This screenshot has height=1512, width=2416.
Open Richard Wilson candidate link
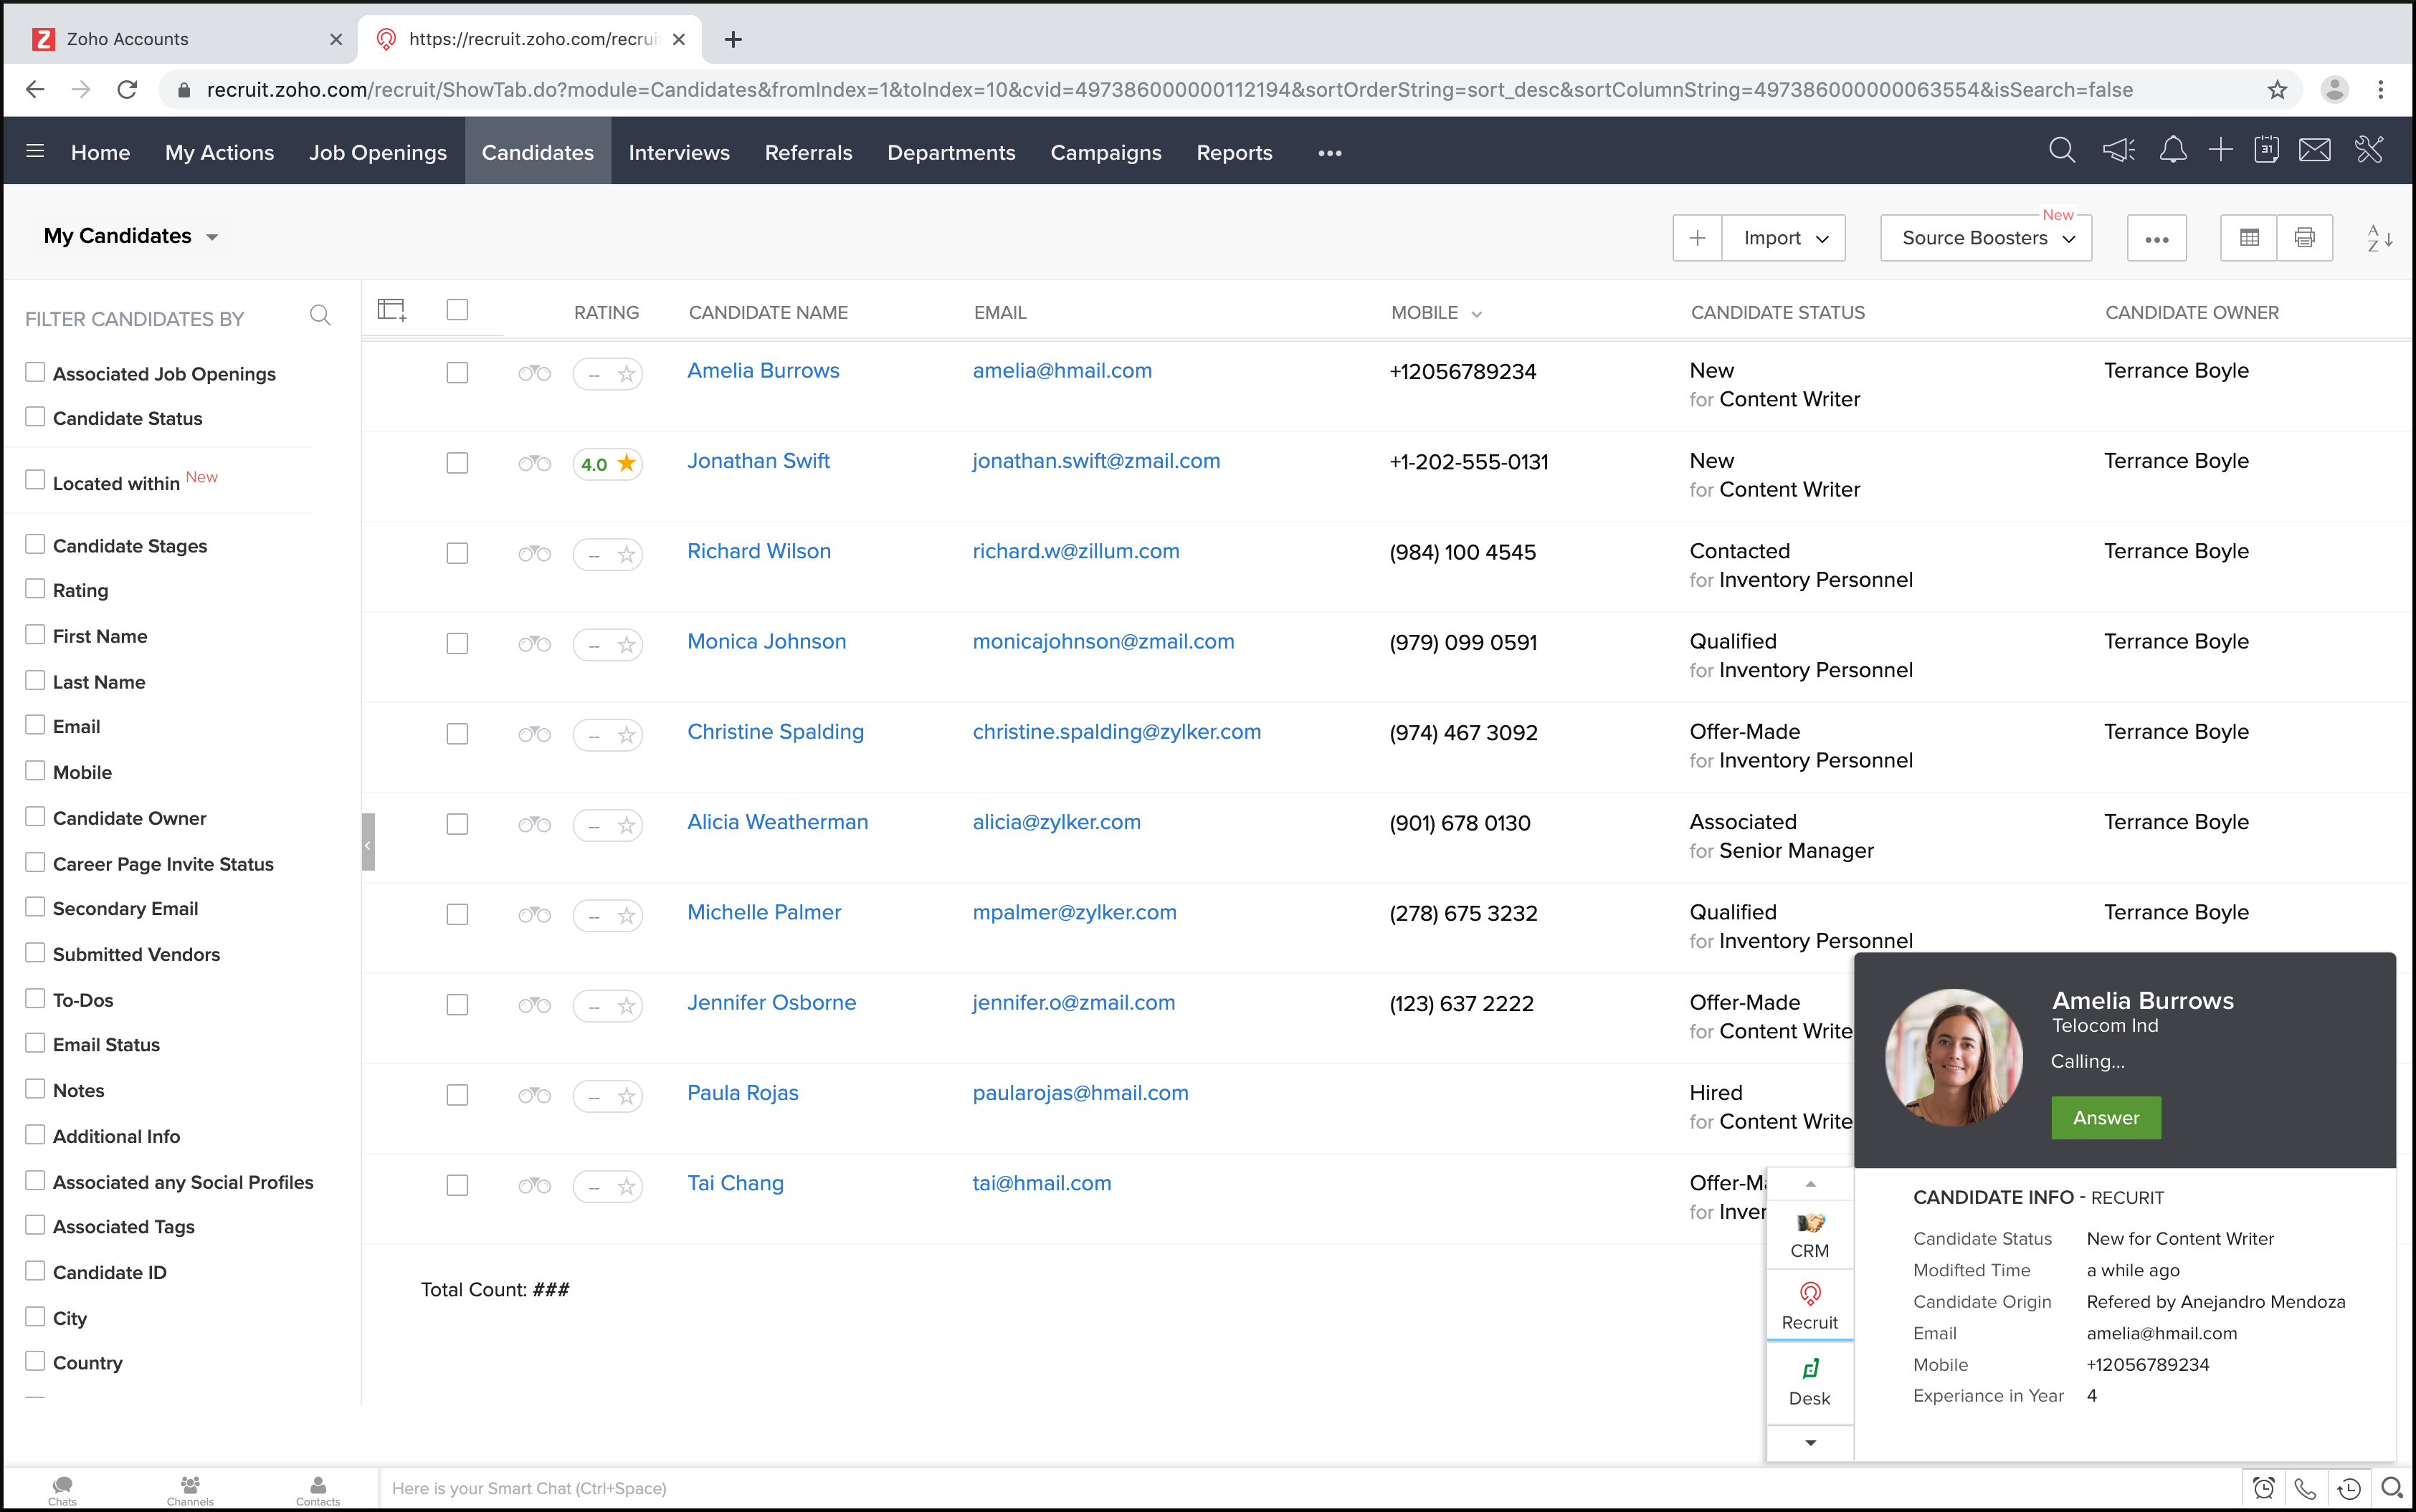758,551
